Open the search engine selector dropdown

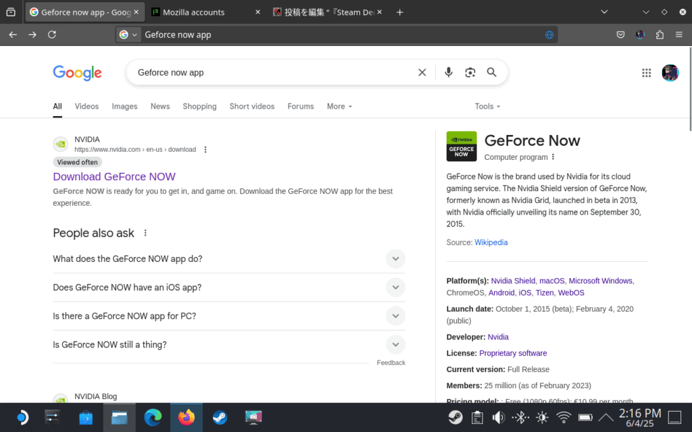[x=128, y=34]
